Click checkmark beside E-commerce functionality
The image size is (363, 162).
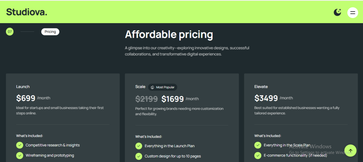tap(258, 156)
